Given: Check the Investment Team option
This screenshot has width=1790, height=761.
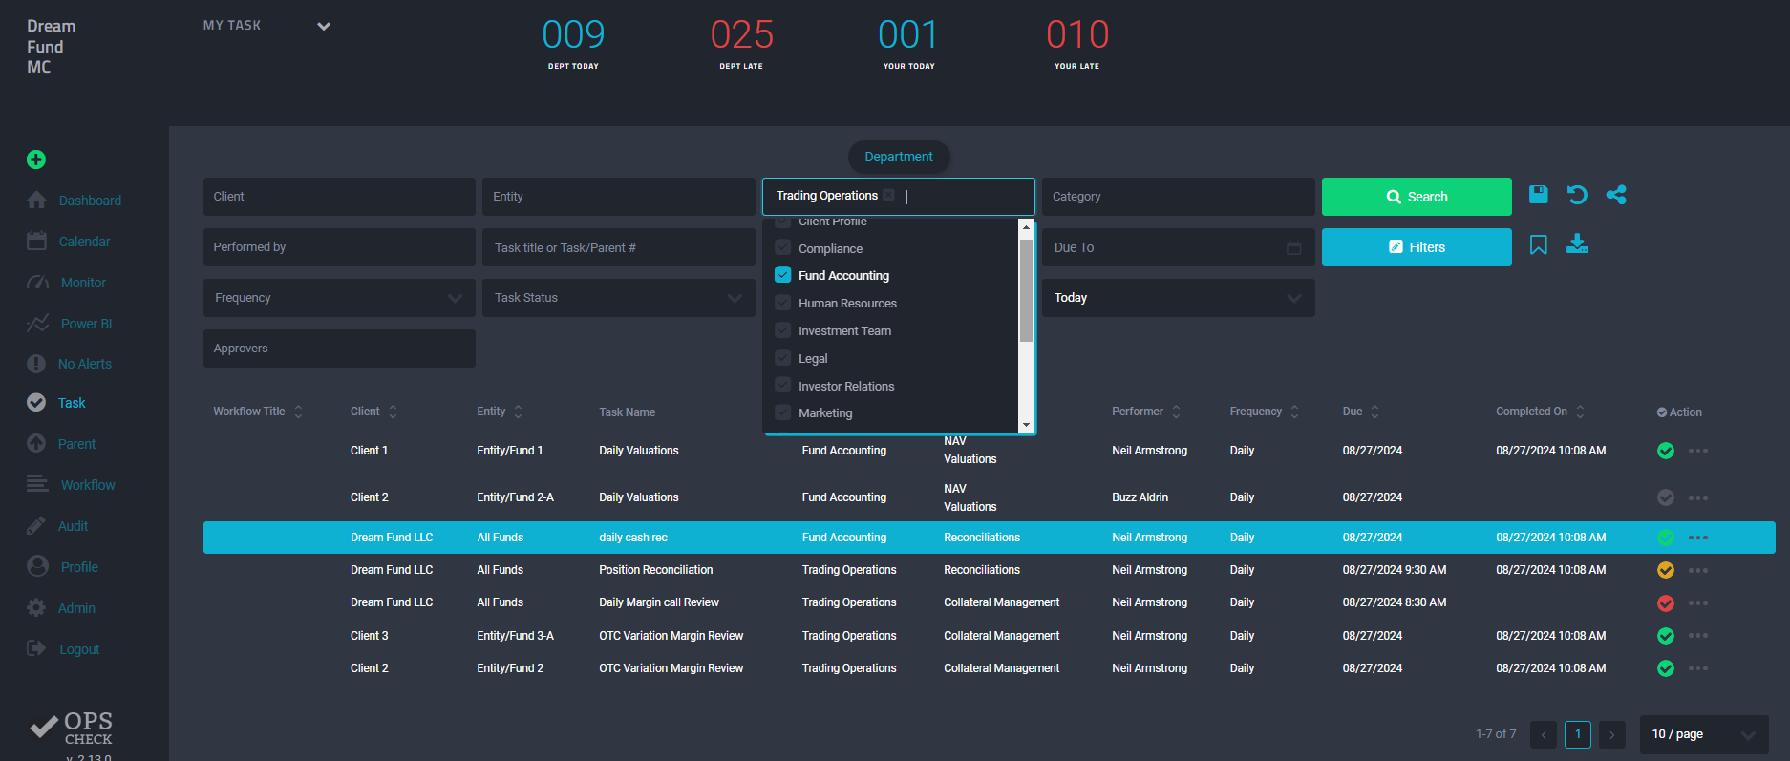Looking at the screenshot, I should click(783, 330).
